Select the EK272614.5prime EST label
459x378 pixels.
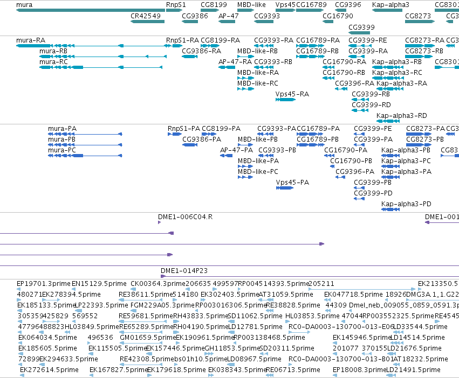tap(49, 370)
